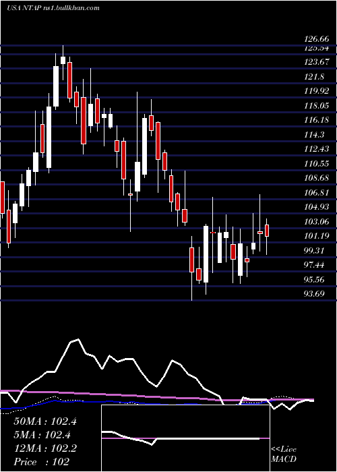Click the 119.92 price level label
The image size is (337, 472).
pyautogui.click(x=317, y=91)
